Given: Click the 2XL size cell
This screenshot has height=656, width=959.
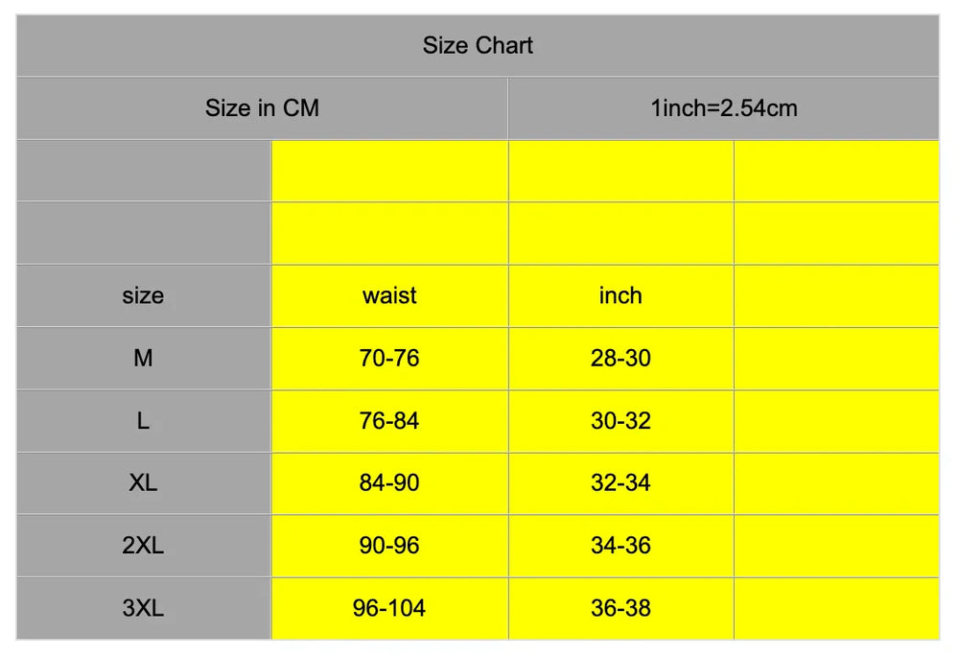Looking at the screenshot, I should point(143,545).
